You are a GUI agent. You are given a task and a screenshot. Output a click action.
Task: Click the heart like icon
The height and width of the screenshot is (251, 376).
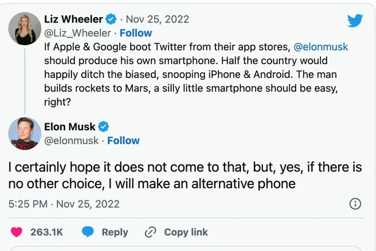(x=18, y=232)
